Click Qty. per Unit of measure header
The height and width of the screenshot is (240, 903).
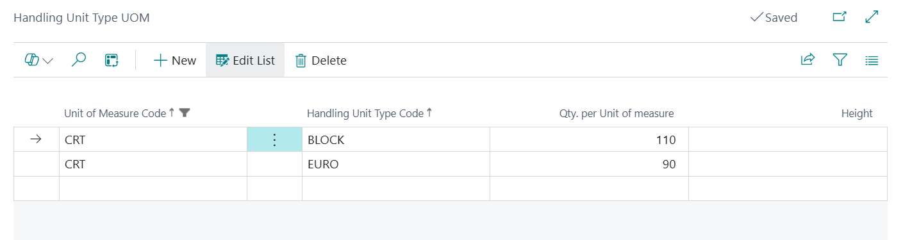click(616, 113)
